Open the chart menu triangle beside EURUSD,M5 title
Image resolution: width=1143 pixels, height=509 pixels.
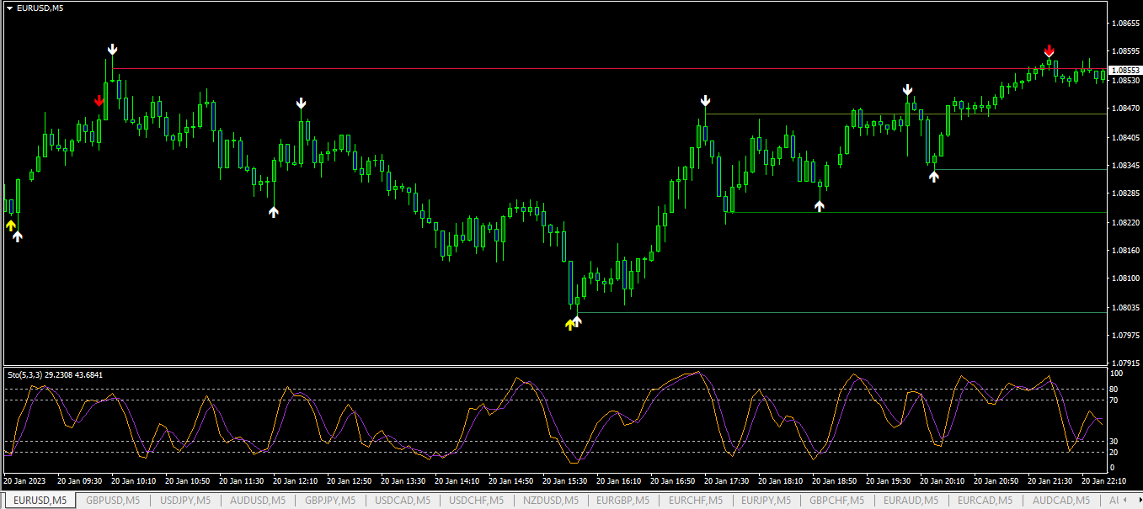[9, 8]
